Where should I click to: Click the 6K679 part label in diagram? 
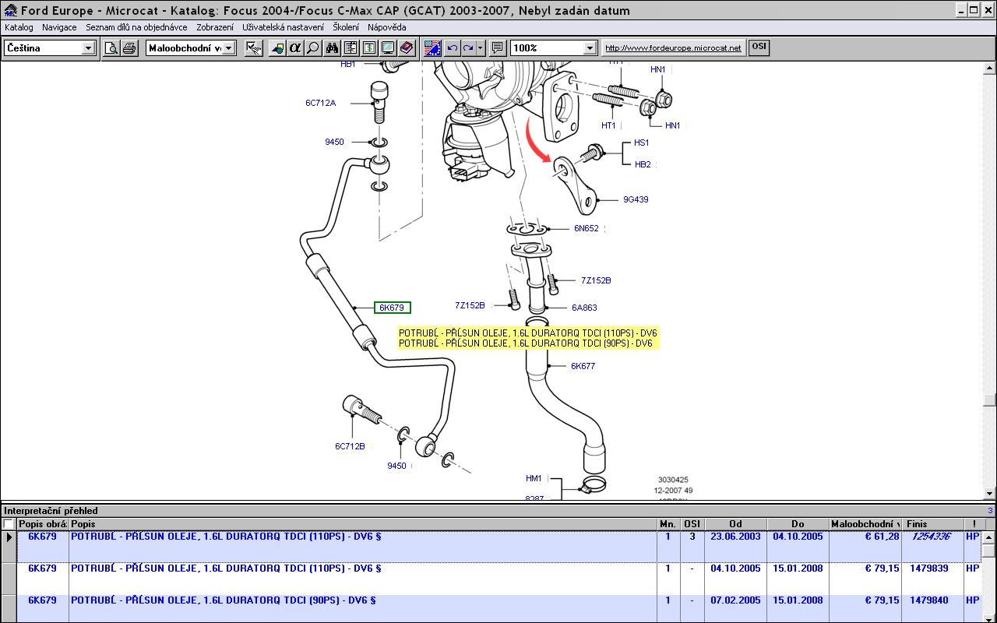[392, 308]
